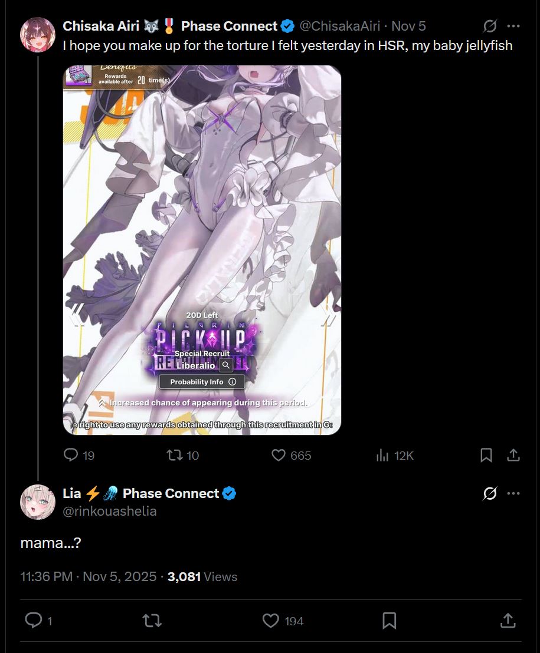Share Chisaka Airi's tweet

[513, 455]
